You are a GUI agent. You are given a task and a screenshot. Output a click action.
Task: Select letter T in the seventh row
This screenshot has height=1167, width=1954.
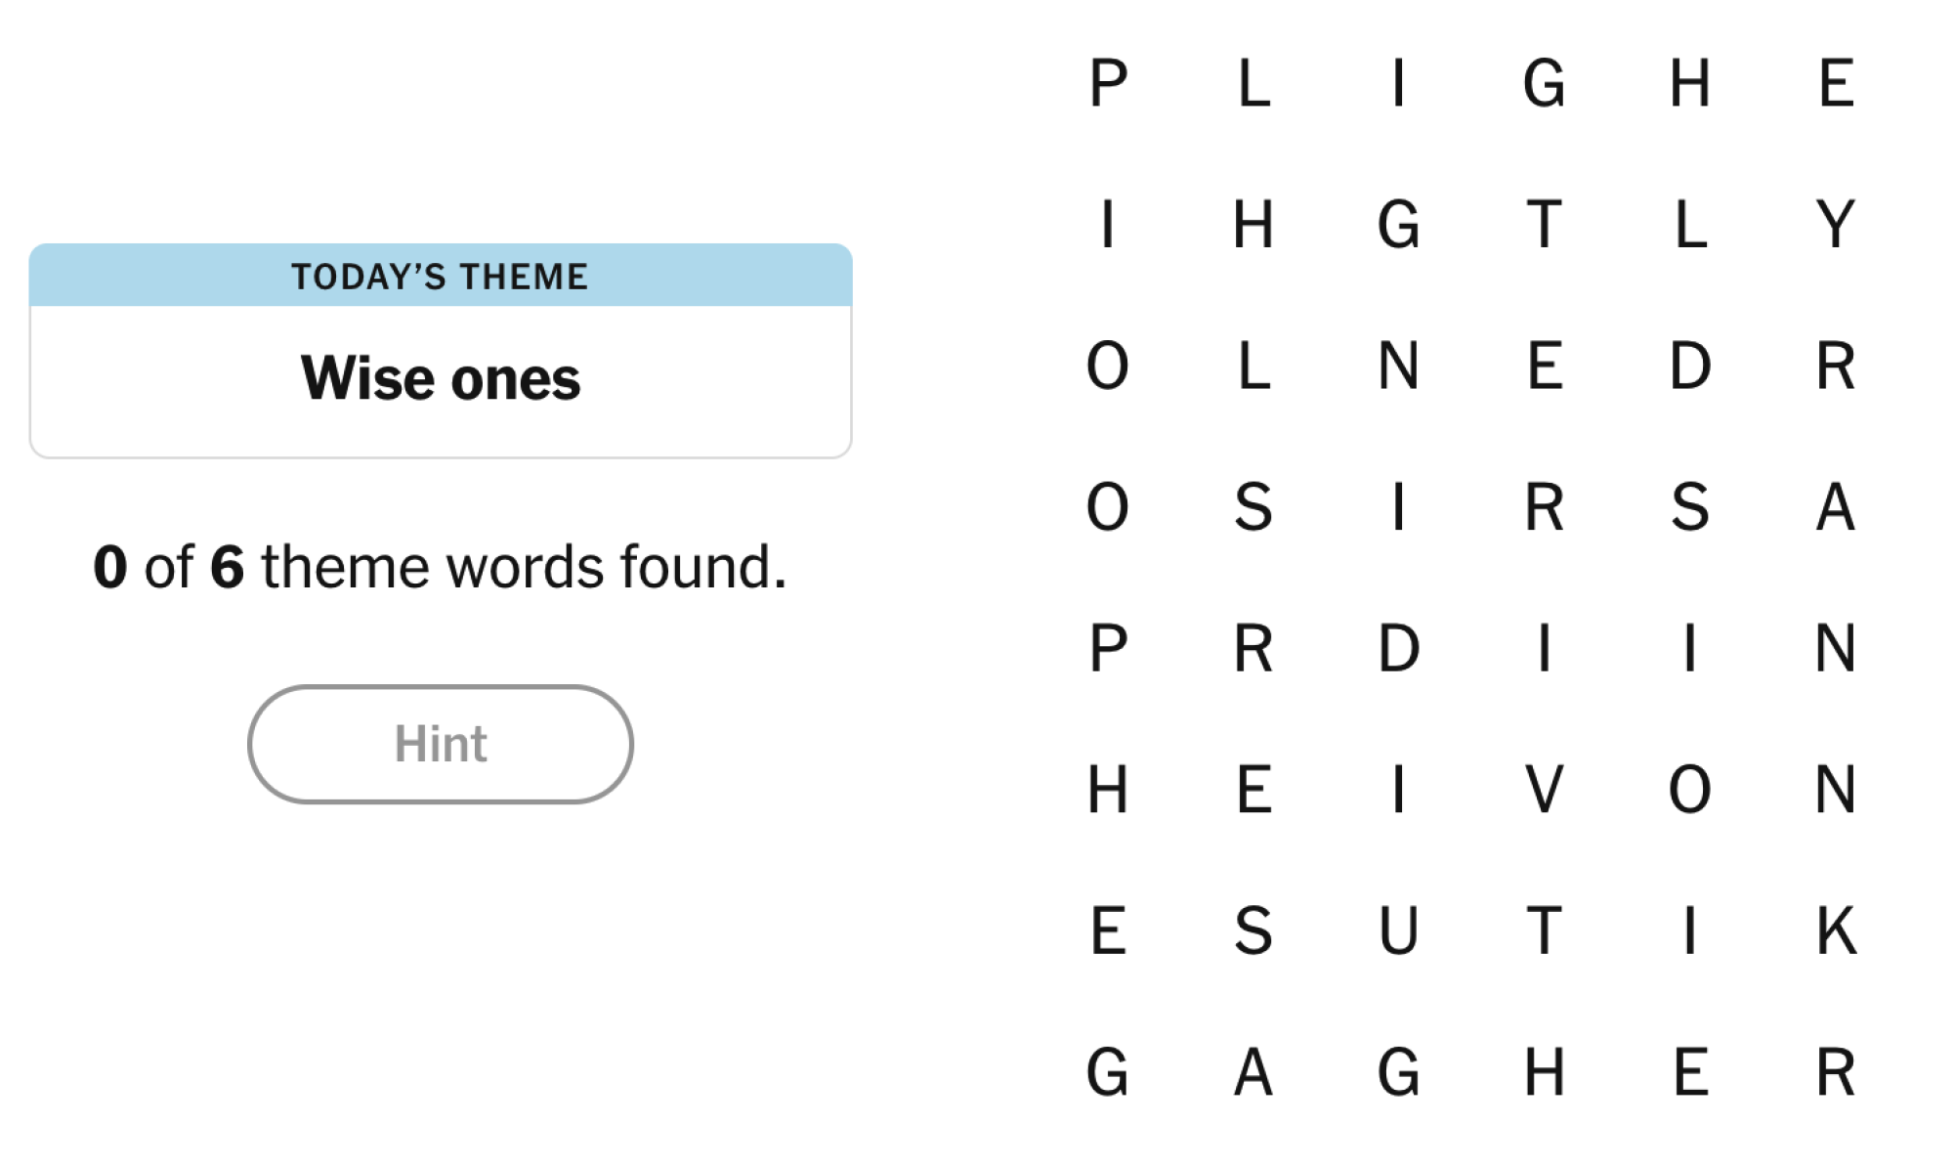tap(1544, 930)
